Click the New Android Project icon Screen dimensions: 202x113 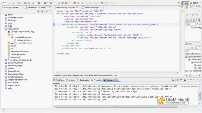coord(25,3)
